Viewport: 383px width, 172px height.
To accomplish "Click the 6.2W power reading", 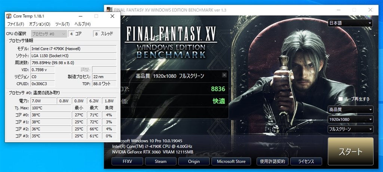I will tap(94, 101).
